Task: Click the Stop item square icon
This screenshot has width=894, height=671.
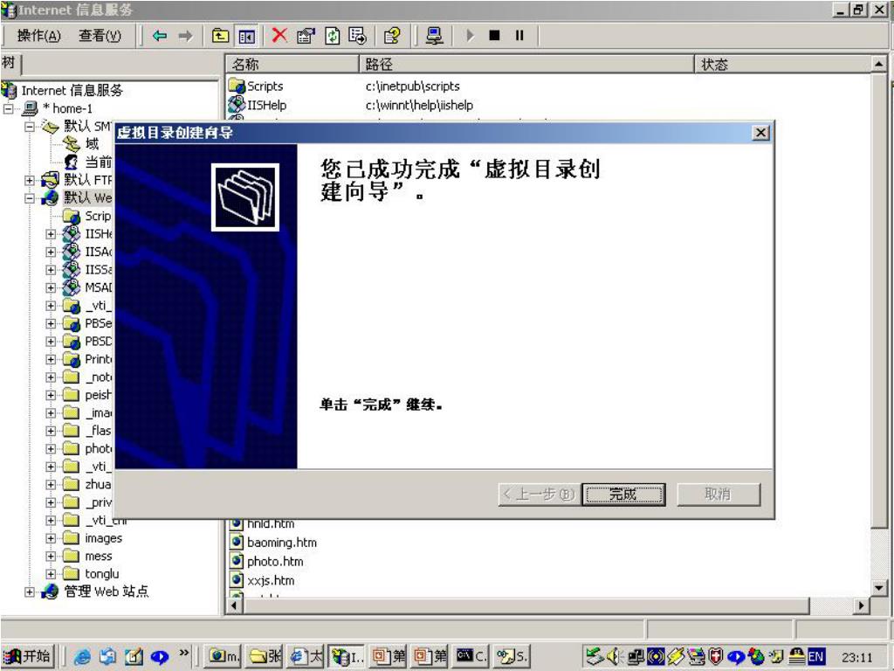Action: tap(494, 36)
